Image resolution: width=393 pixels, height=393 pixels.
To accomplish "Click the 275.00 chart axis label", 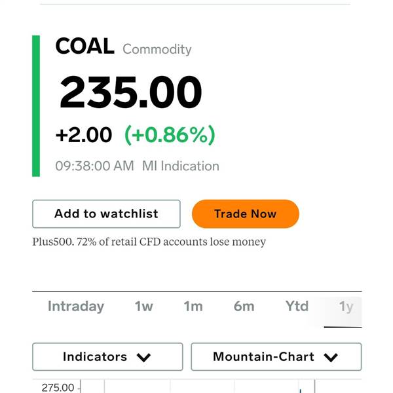I will point(58,387).
